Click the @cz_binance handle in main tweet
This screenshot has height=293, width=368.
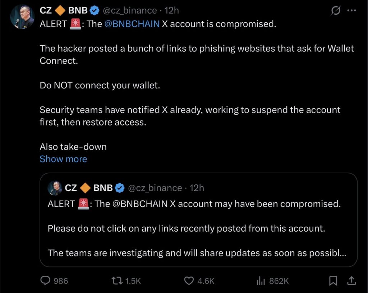[130, 11]
